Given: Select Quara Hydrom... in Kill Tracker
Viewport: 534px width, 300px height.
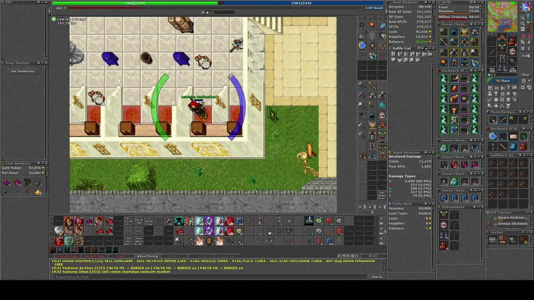Looking at the screenshot, I should pos(513,217).
